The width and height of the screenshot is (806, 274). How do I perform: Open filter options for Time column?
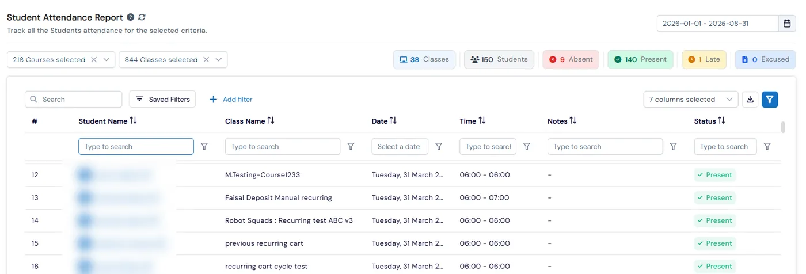(527, 147)
